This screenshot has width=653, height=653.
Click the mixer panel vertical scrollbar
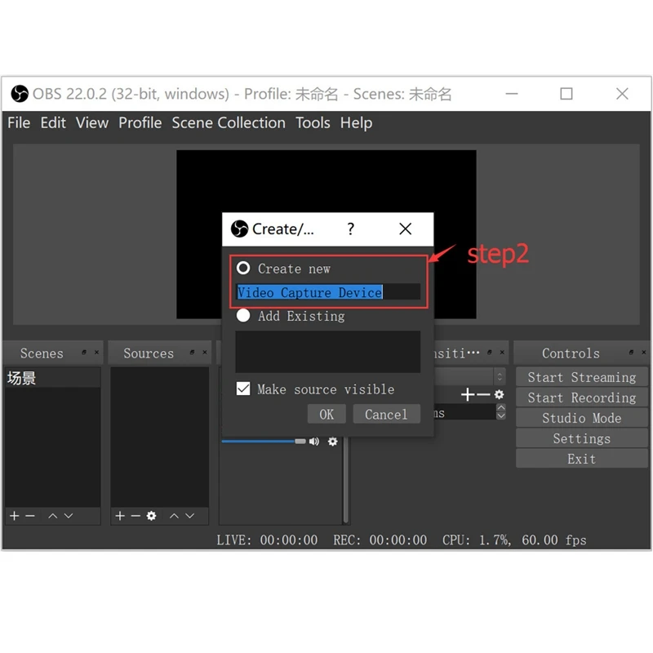(x=345, y=479)
